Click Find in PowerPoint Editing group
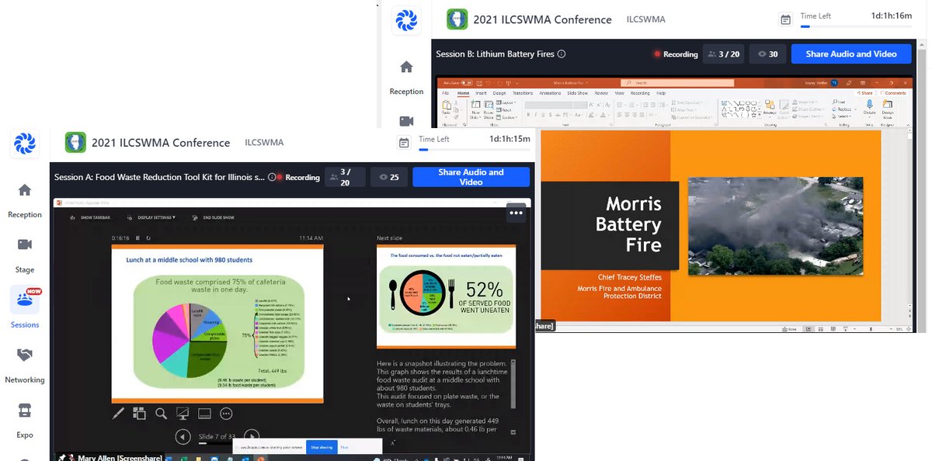932x461 pixels. (840, 102)
